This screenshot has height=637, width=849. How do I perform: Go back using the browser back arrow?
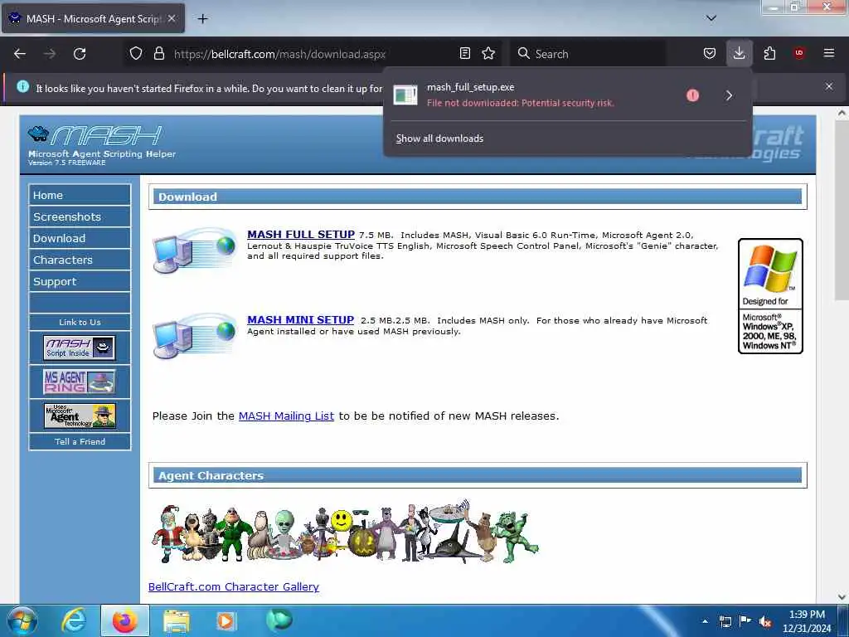click(x=20, y=54)
